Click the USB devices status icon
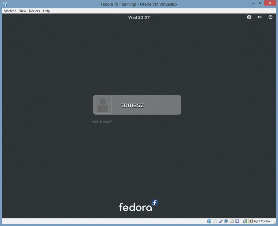This screenshot has height=226, width=278. [220, 221]
